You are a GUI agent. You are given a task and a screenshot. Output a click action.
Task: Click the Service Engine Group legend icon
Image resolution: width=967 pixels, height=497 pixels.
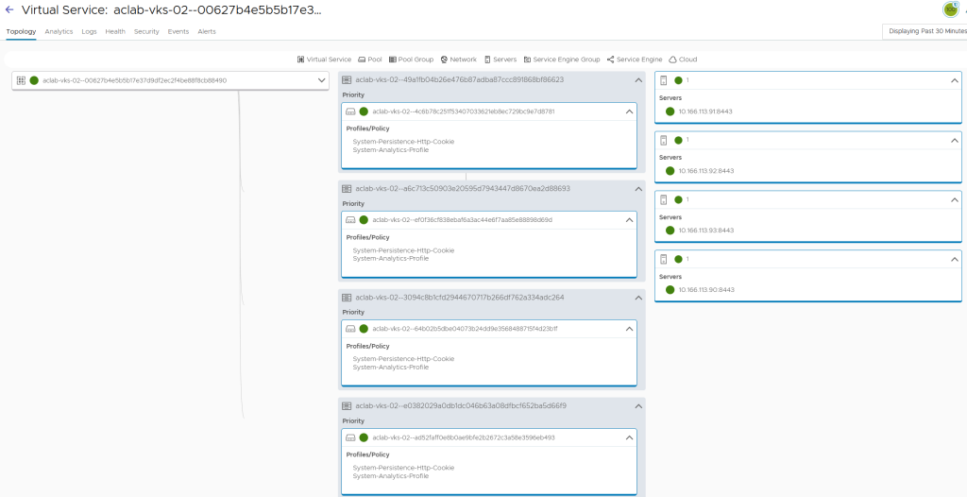pyautogui.click(x=527, y=60)
